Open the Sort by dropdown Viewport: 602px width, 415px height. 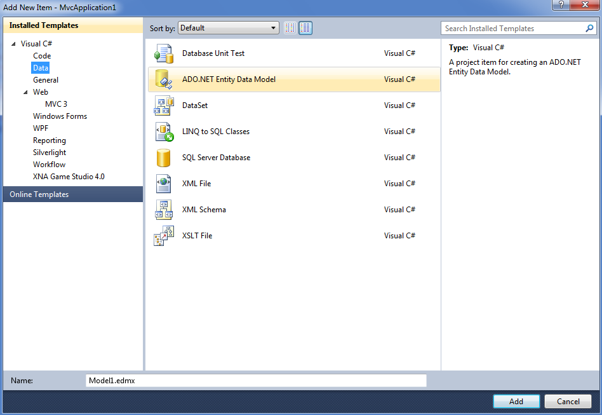point(229,28)
